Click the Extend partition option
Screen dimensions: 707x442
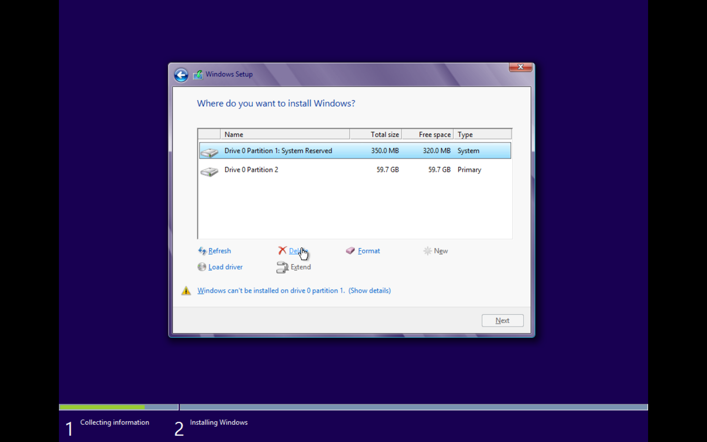pyautogui.click(x=300, y=267)
